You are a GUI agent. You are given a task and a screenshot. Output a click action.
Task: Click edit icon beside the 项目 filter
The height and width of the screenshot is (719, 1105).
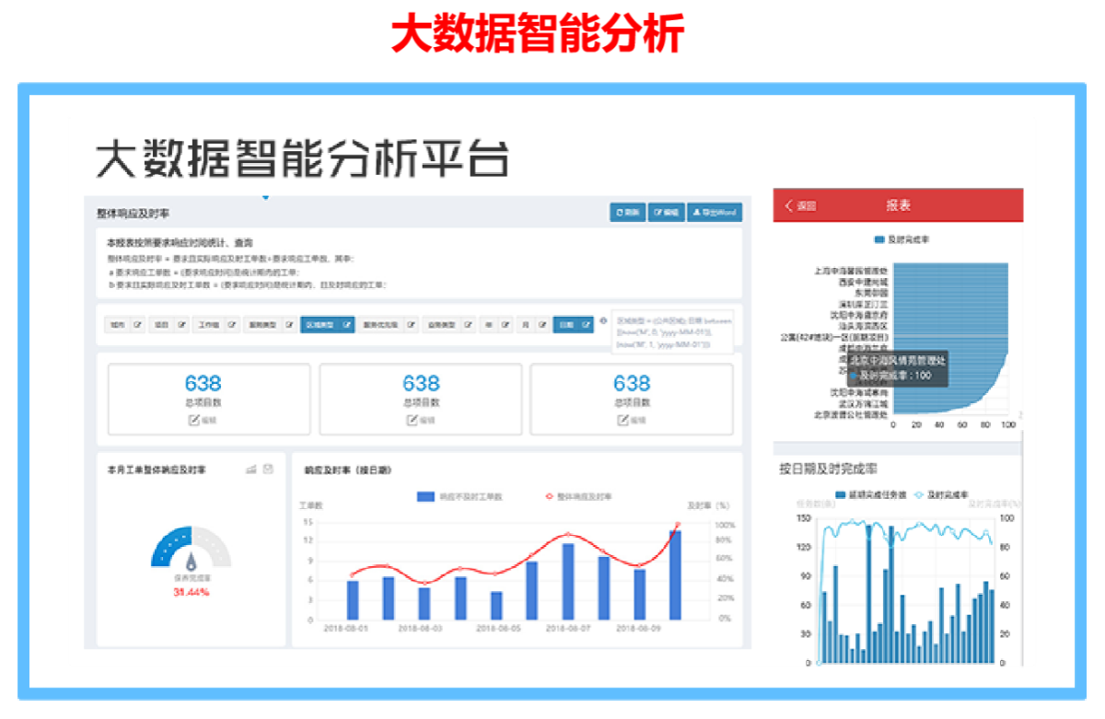(x=181, y=325)
